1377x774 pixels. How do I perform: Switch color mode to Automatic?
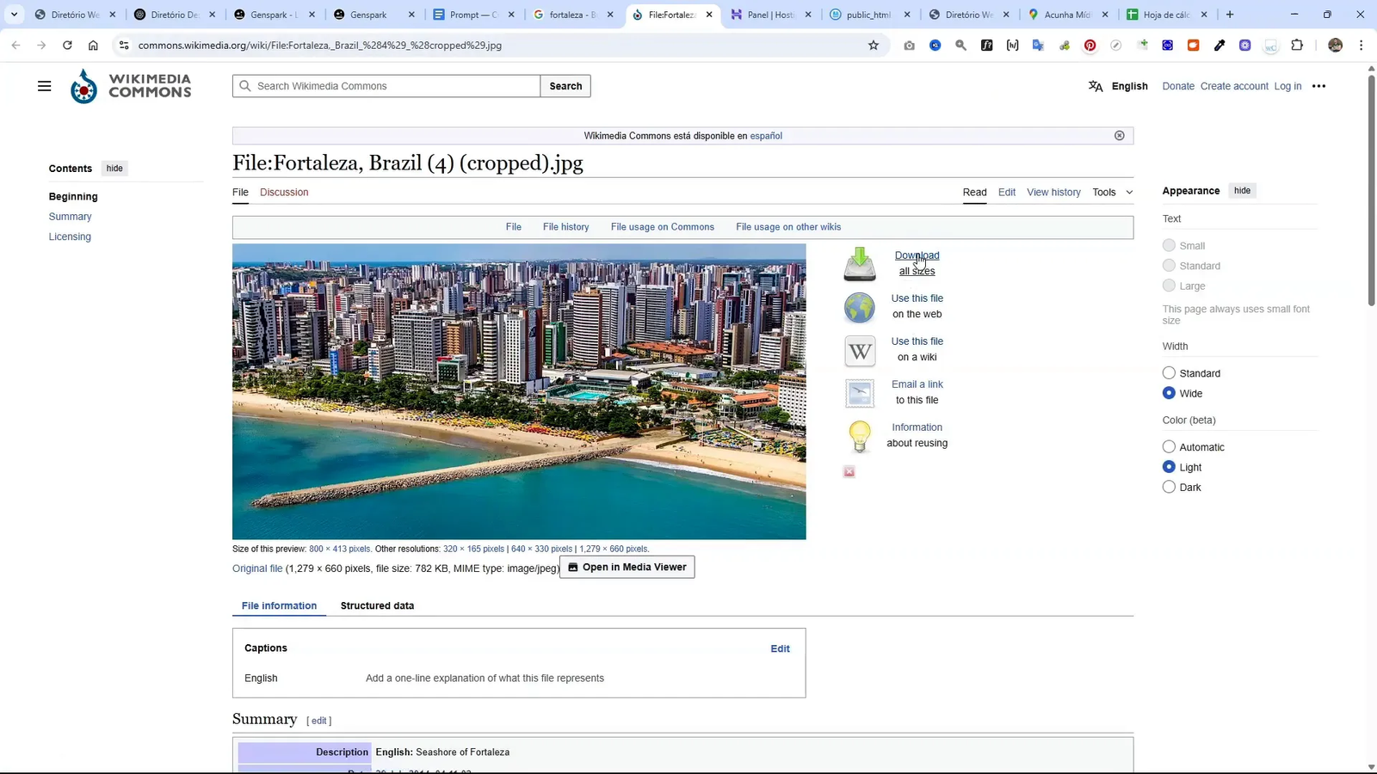pos(1169,446)
